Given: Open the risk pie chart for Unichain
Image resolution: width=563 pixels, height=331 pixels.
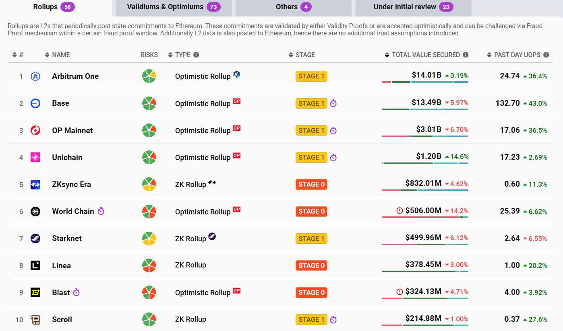Looking at the screenshot, I should pos(149,157).
